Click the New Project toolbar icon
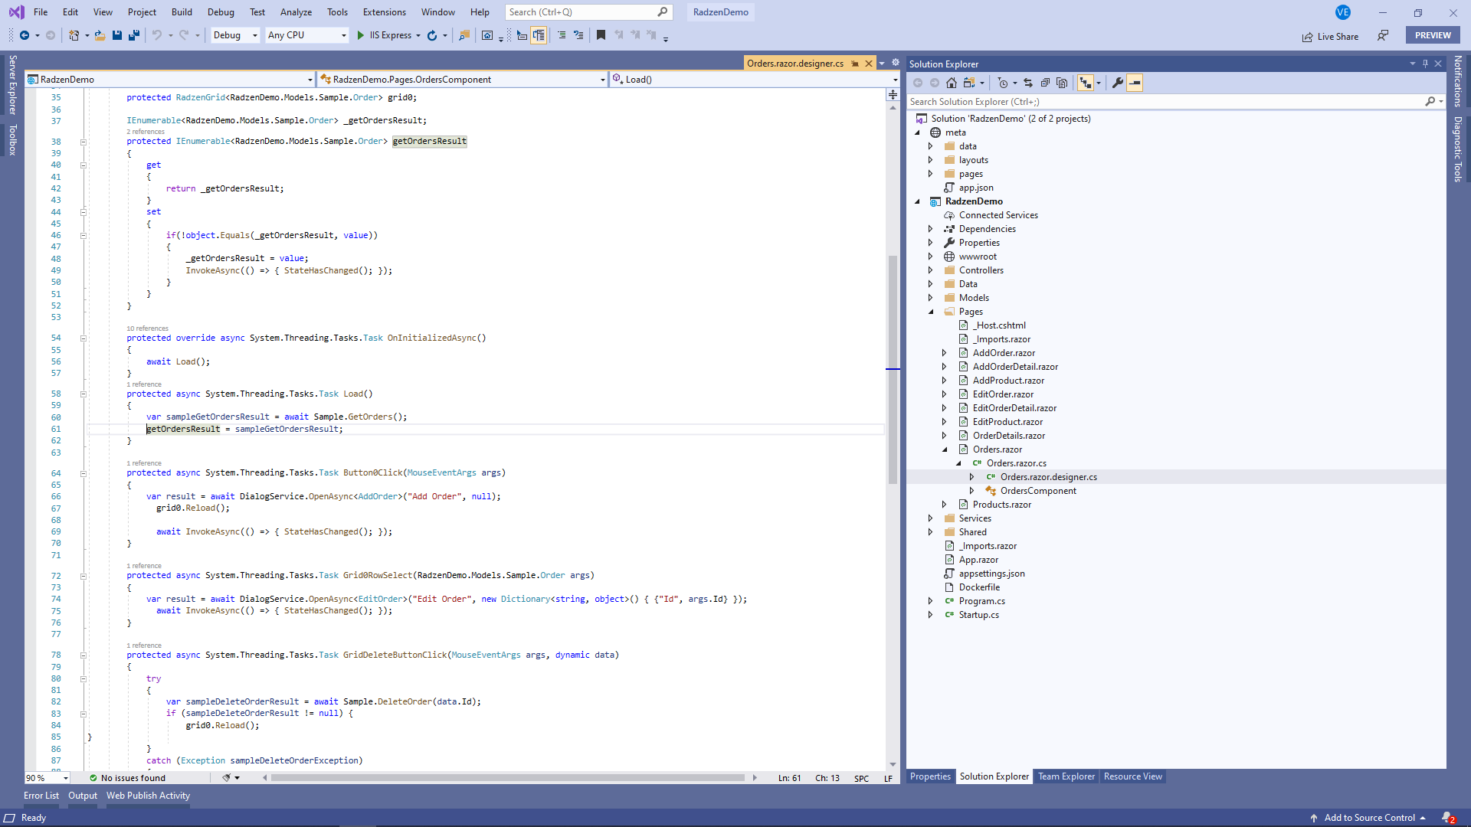 (74, 35)
